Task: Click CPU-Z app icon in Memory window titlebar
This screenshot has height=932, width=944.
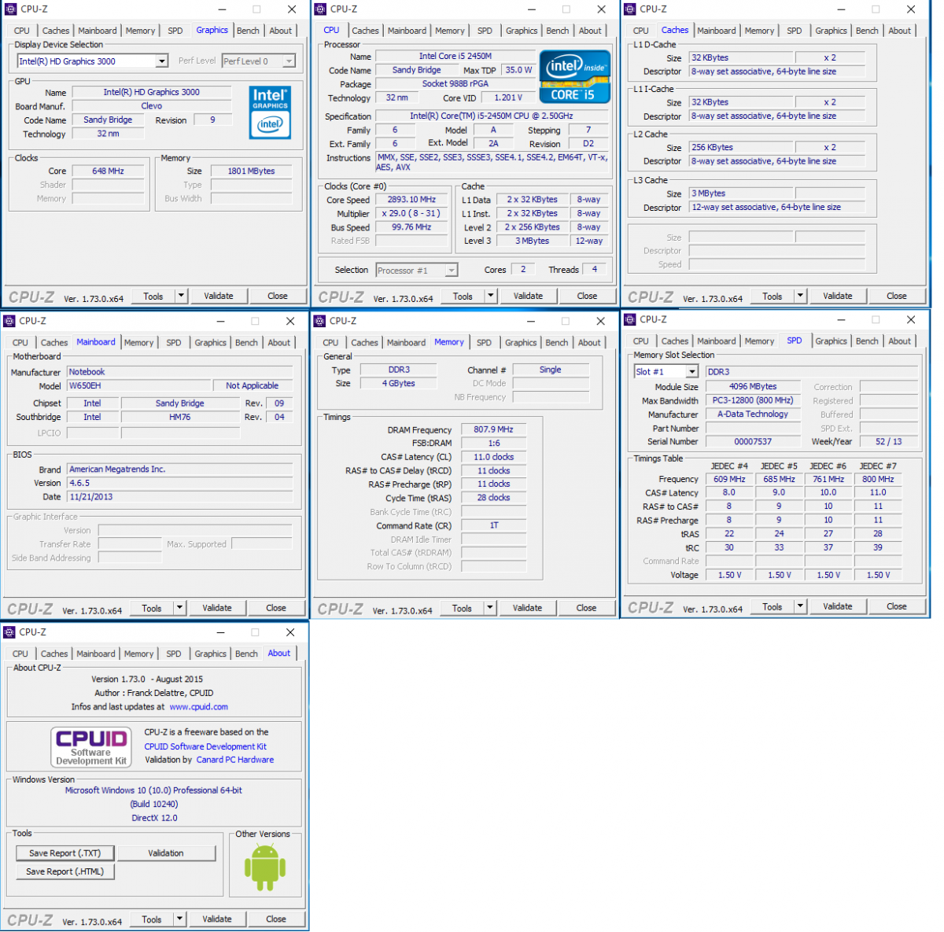Action: 319,321
